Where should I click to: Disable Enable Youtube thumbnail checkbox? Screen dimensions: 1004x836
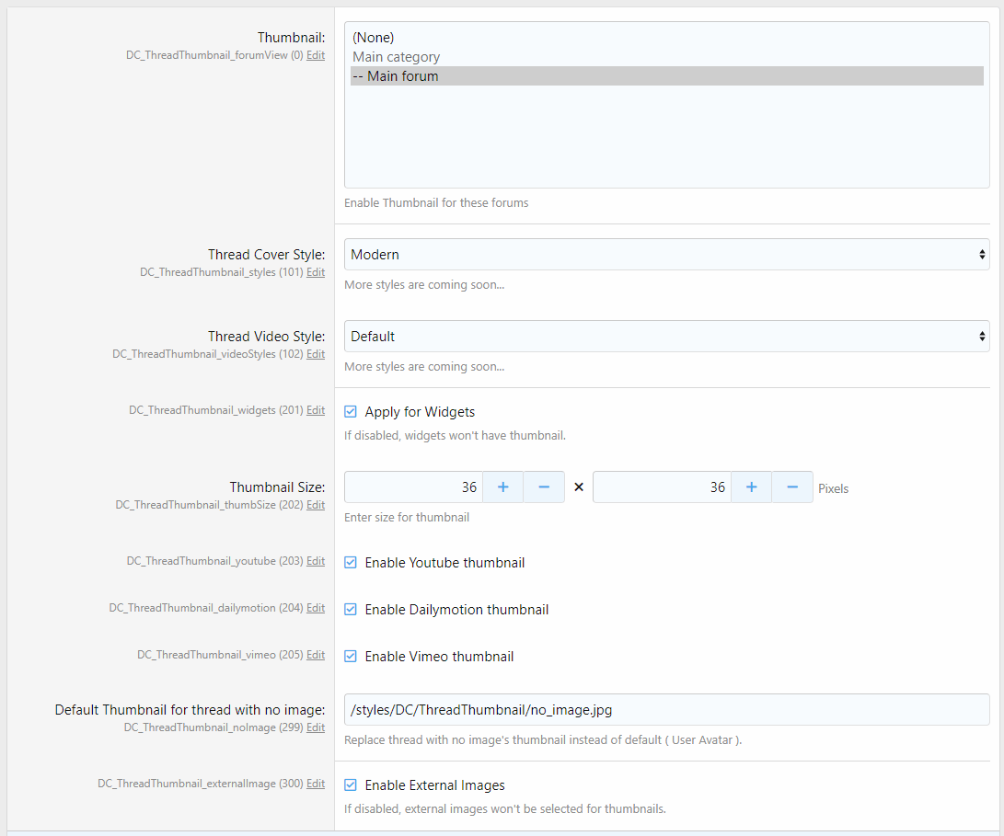pos(351,563)
